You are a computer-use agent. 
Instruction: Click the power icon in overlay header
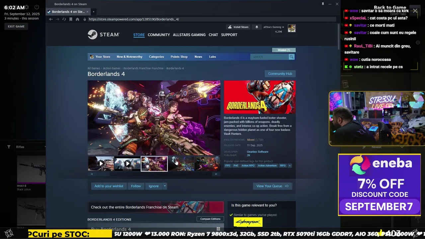(x=37, y=7)
